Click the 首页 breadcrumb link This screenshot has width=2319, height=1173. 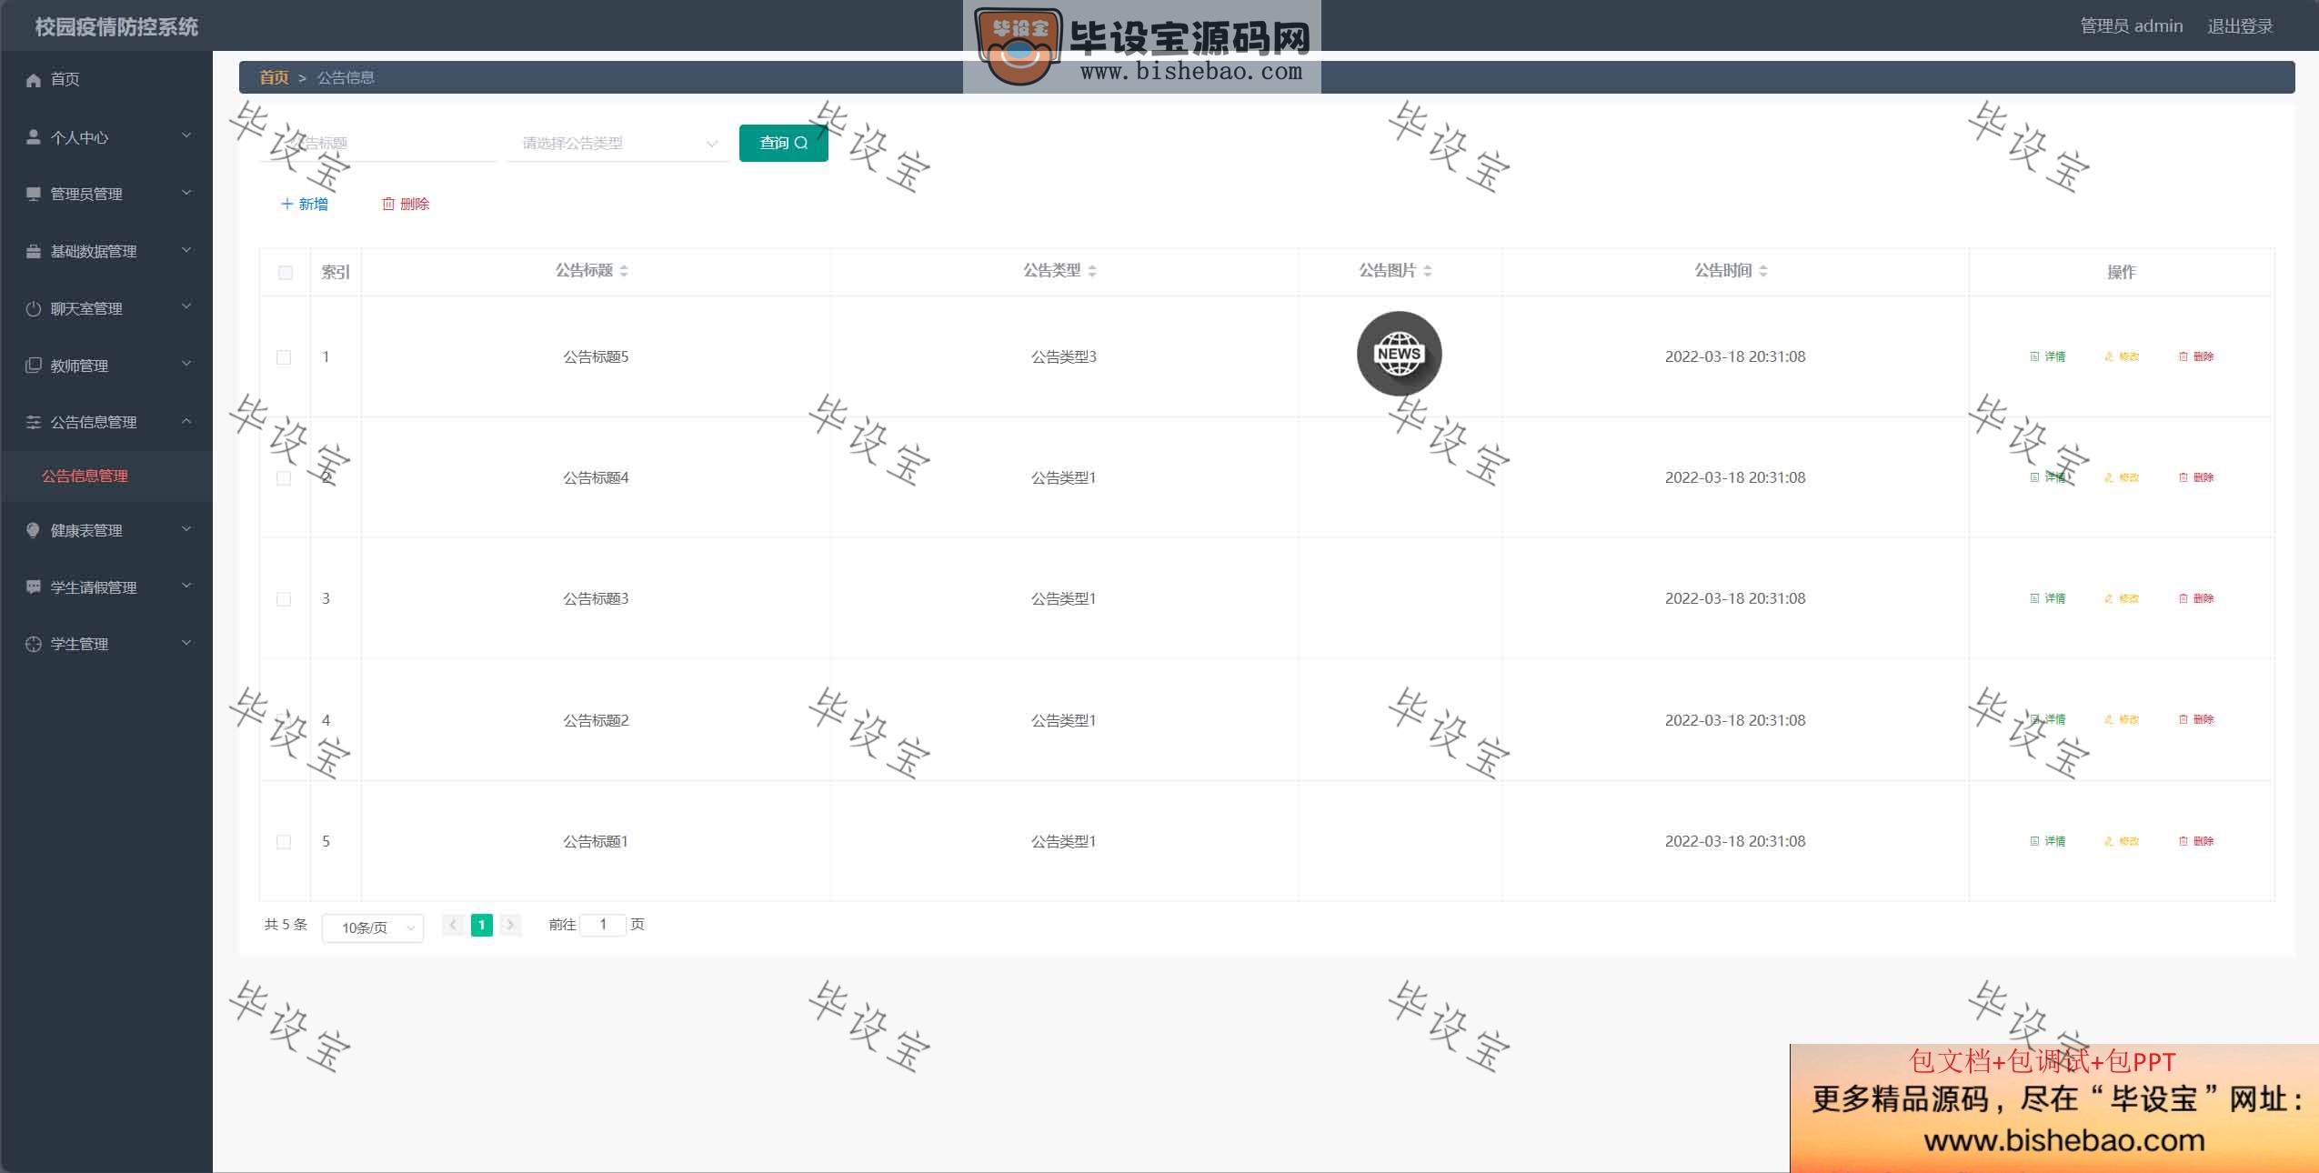pos(274,77)
